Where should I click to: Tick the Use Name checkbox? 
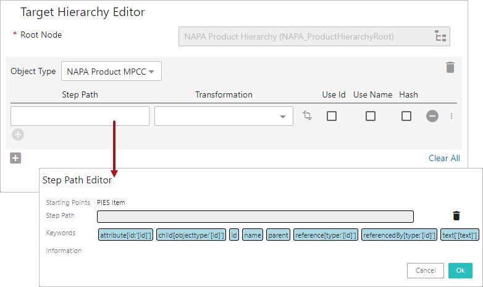[371, 116]
